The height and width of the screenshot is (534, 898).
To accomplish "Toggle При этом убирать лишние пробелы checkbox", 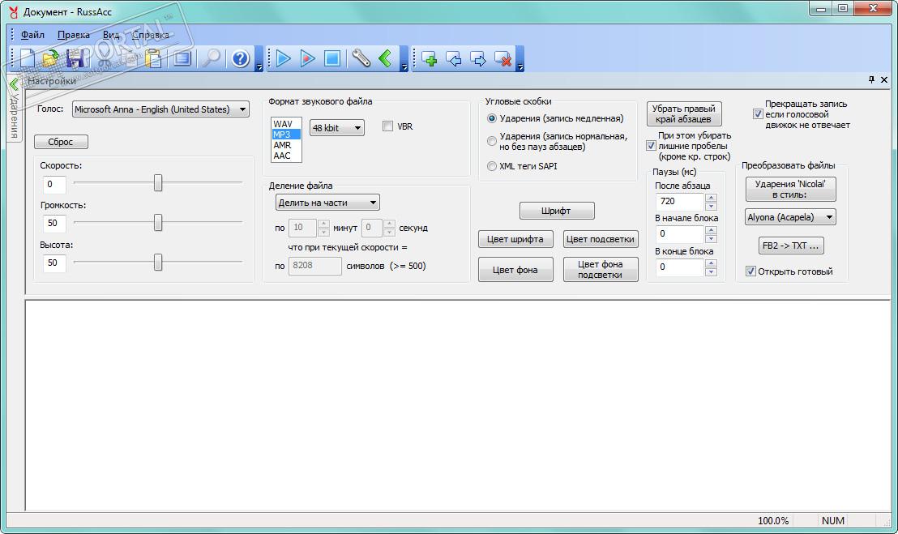I will [x=651, y=145].
